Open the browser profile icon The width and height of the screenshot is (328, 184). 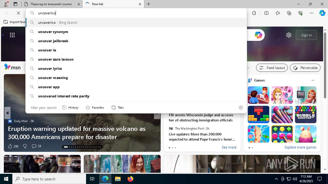click(6, 4)
